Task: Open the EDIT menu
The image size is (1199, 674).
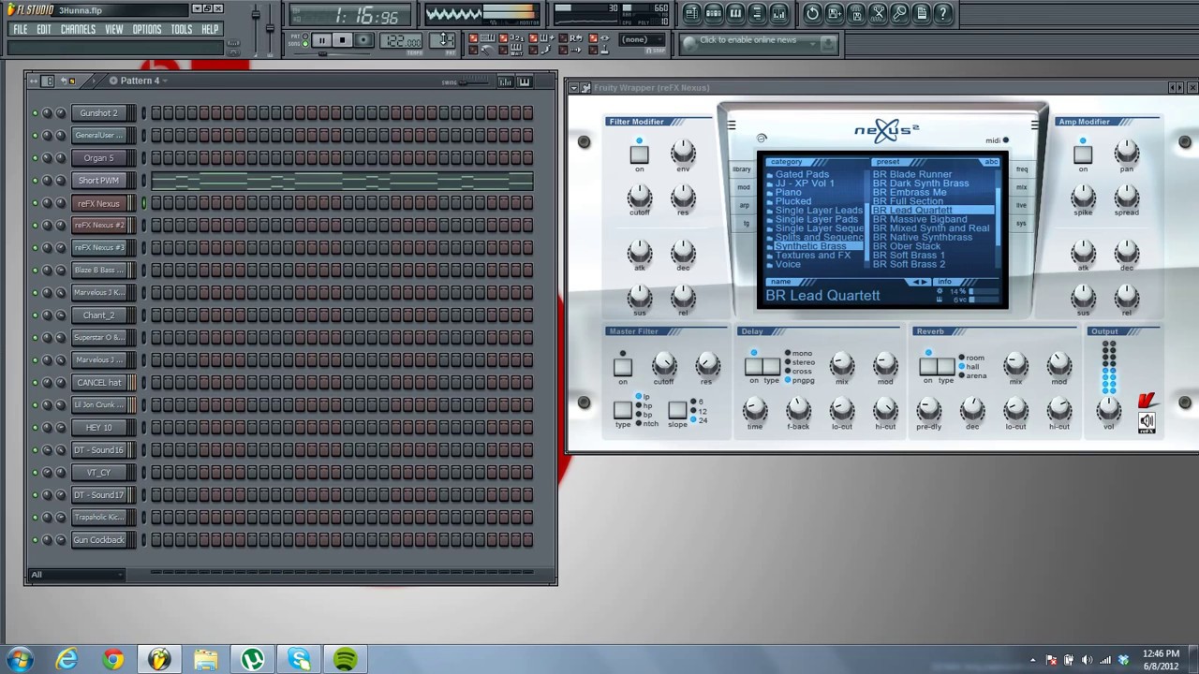Action: tap(44, 29)
